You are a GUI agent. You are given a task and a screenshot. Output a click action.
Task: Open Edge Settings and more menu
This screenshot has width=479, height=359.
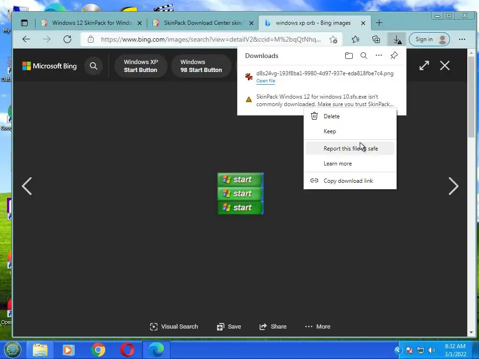pos(462,39)
